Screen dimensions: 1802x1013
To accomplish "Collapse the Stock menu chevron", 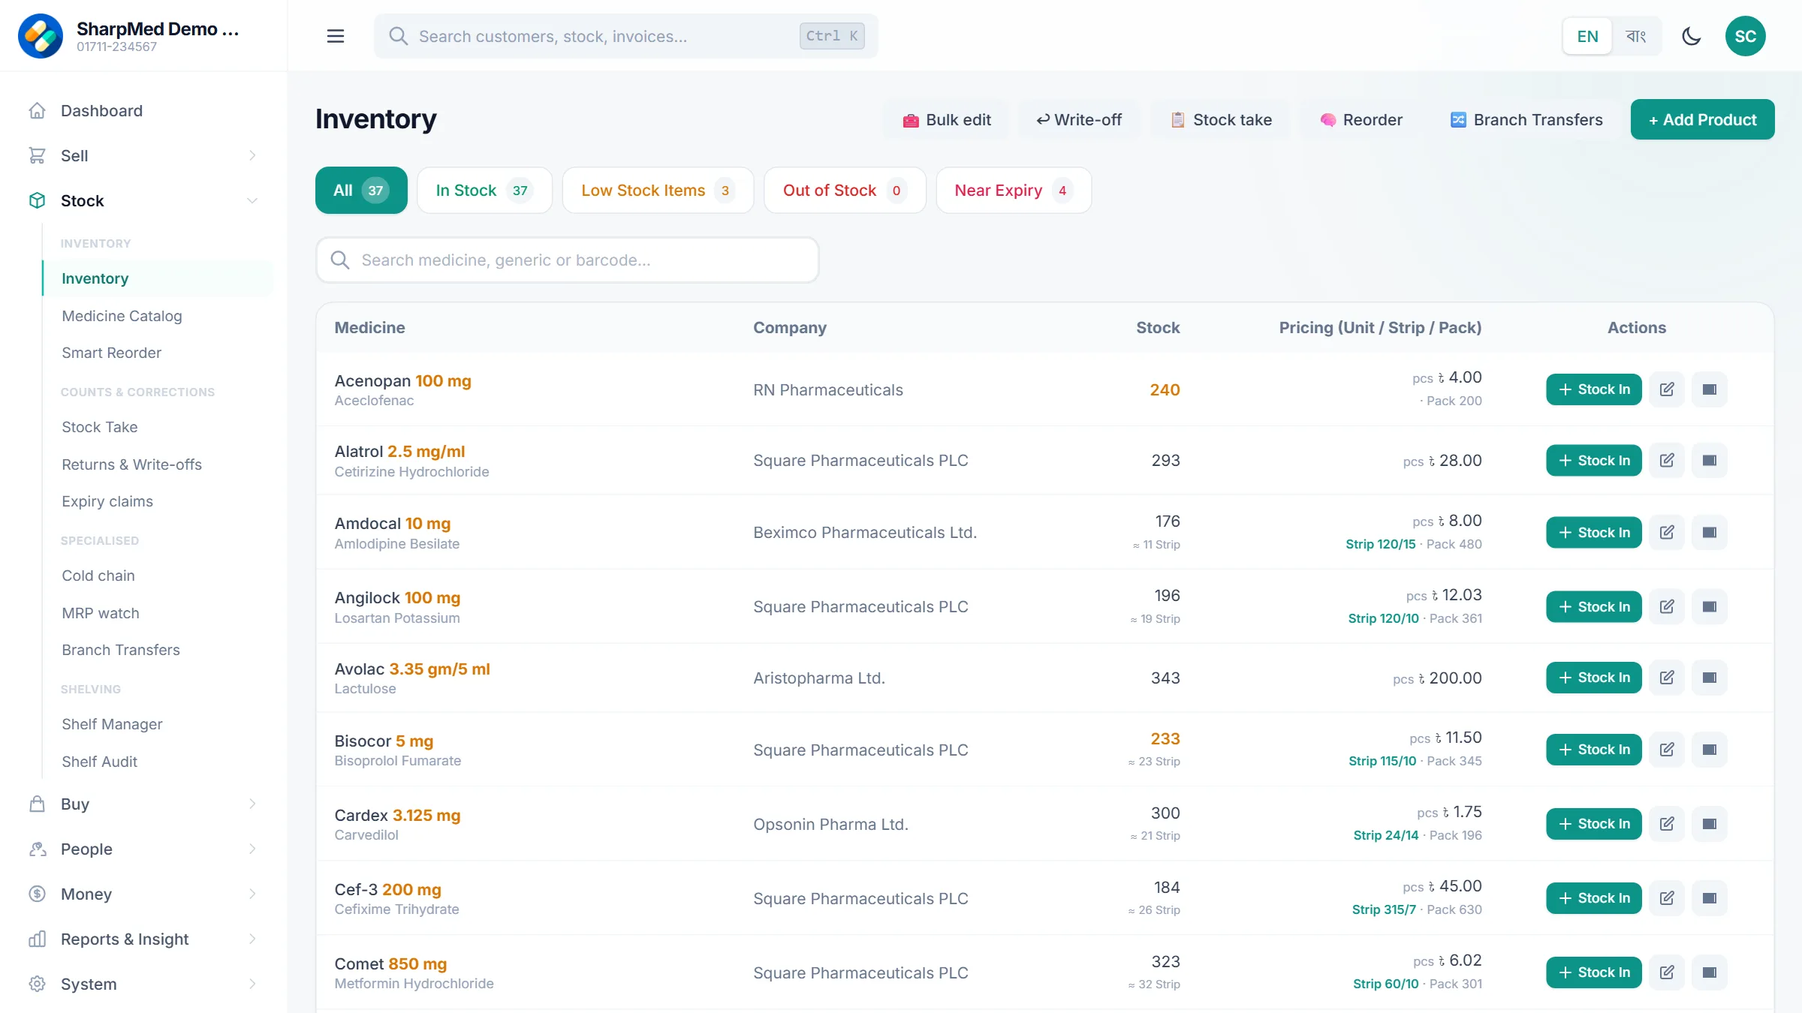I will tap(252, 201).
